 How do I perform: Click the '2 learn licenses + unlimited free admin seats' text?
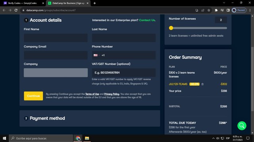[x=196, y=36]
